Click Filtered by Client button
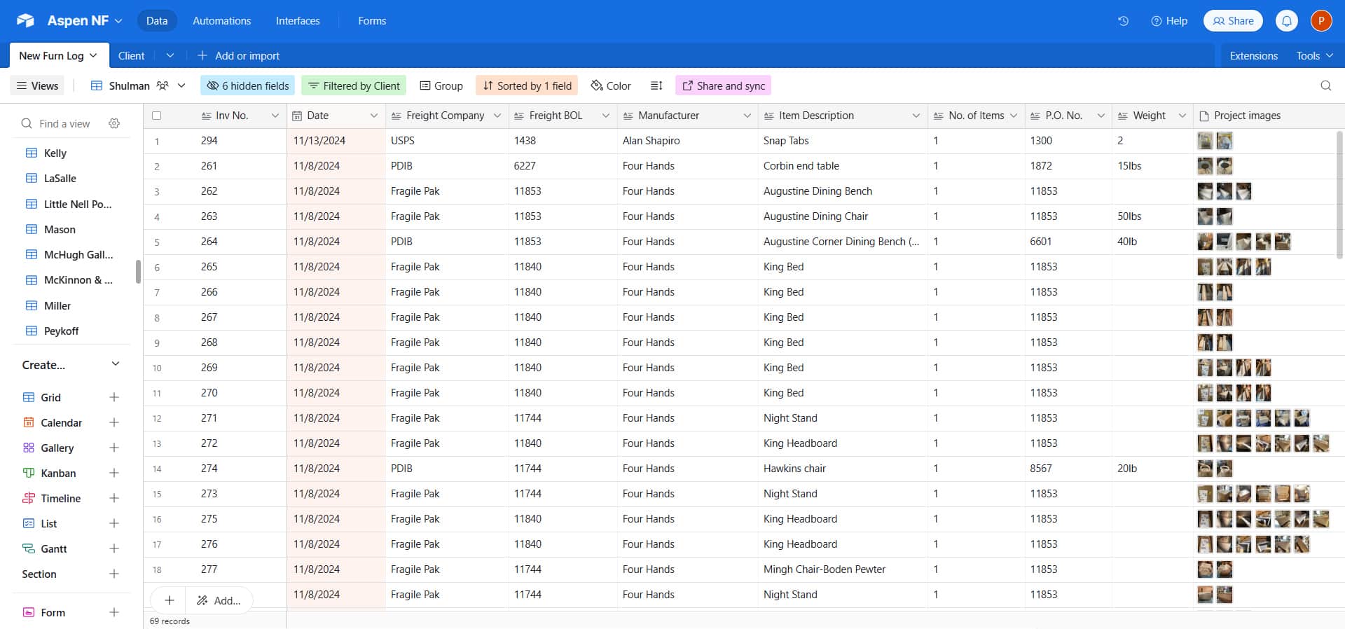The height and width of the screenshot is (629, 1345). tap(354, 85)
